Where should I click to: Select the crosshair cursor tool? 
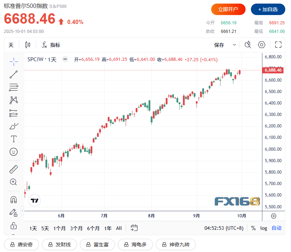click(x=14, y=62)
